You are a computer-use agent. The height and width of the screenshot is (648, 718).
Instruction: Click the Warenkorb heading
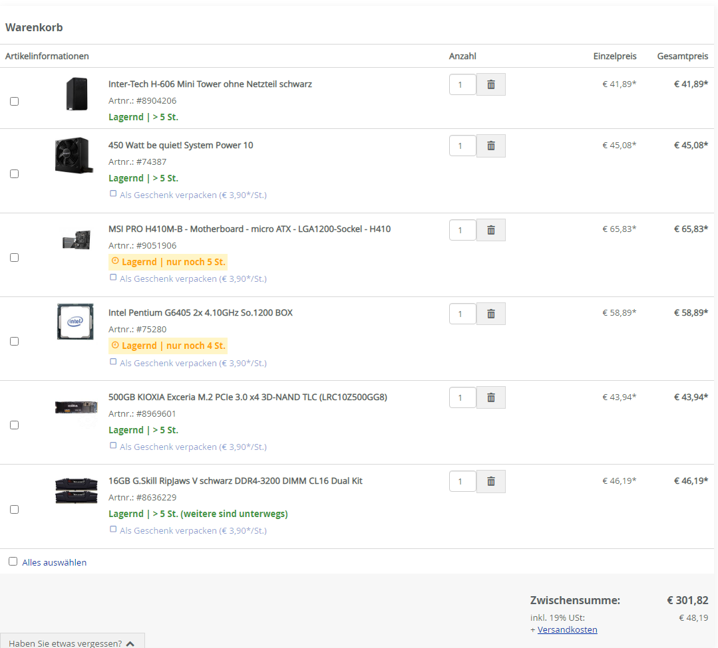[x=34, y=27]
